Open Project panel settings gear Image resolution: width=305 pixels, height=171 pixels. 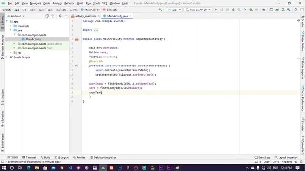tap(60, 16)
